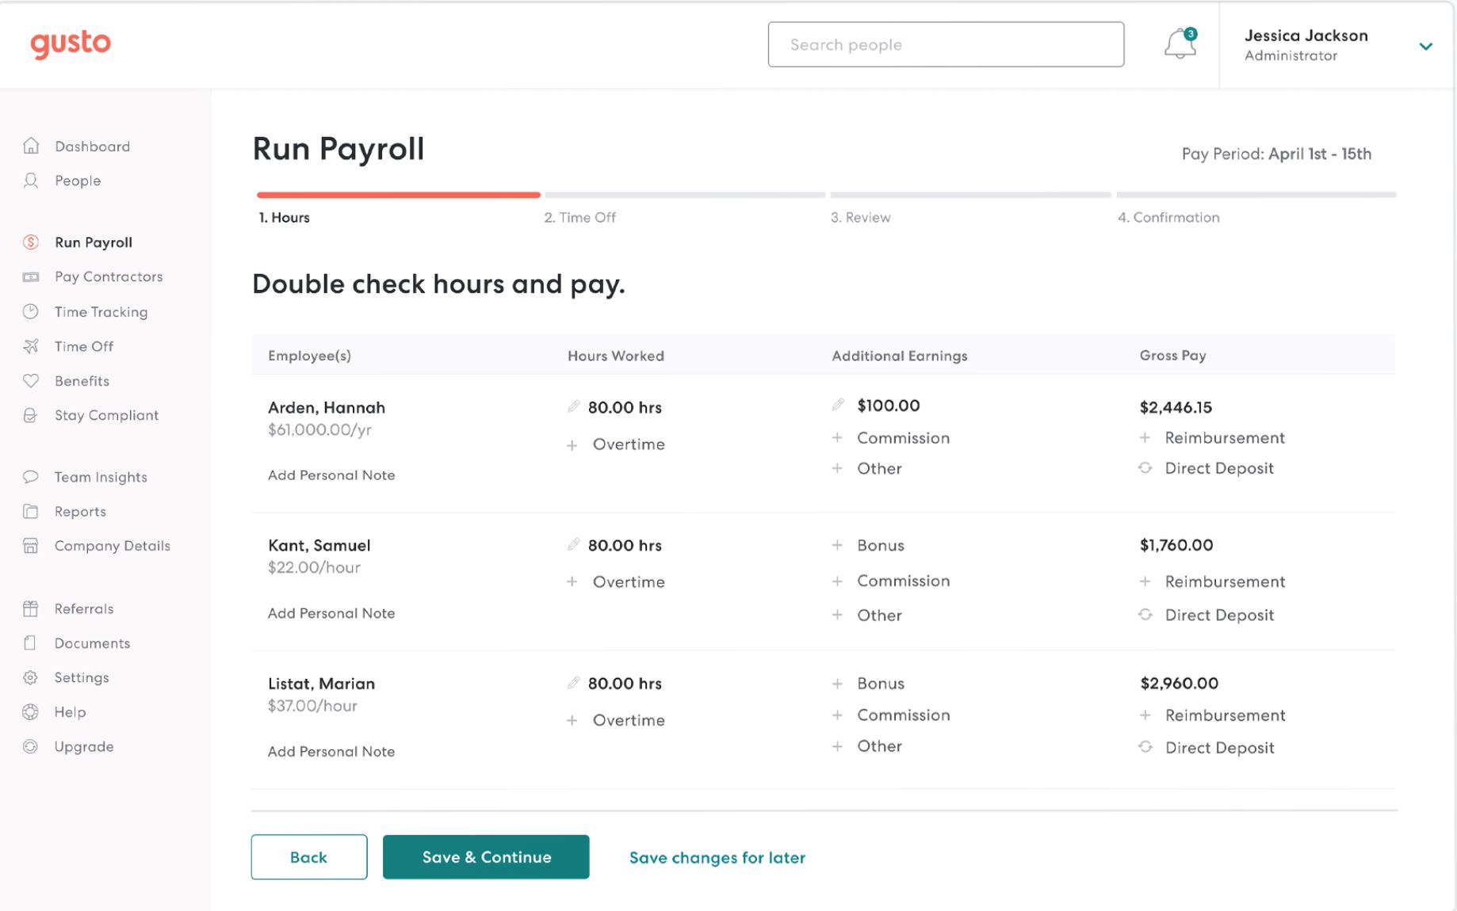Open the Run Payroll dollar icon
Image resolution: width=1457 pixels, height=911 pixels.
click(x=30, y=242)
